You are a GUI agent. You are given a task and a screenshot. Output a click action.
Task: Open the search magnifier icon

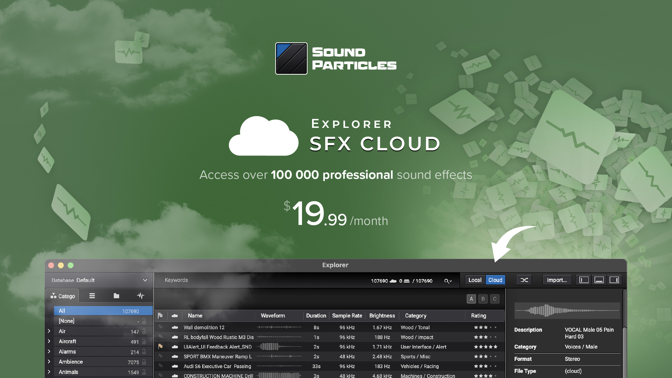coord(448,281)
